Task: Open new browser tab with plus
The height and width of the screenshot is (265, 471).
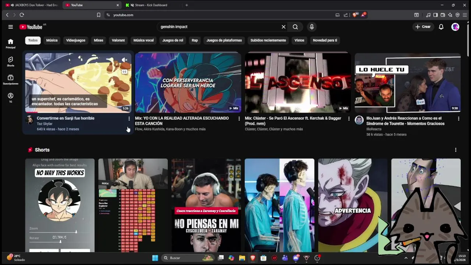Action: 187,5
